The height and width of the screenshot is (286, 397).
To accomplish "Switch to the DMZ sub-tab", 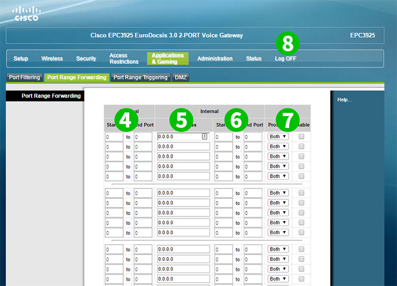I will click(x=181, y=77).
